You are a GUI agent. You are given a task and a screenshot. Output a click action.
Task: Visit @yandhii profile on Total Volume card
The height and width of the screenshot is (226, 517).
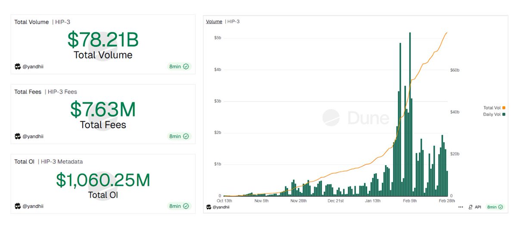(x=33, y=67)
